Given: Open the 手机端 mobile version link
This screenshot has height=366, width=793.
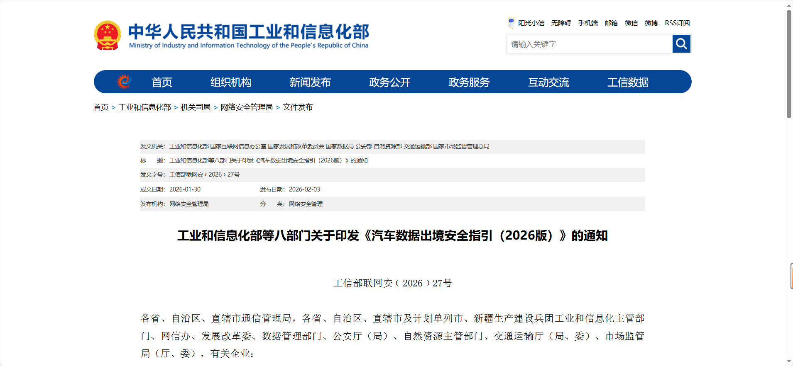Looking at the screenshot, I should coord(588,23).
